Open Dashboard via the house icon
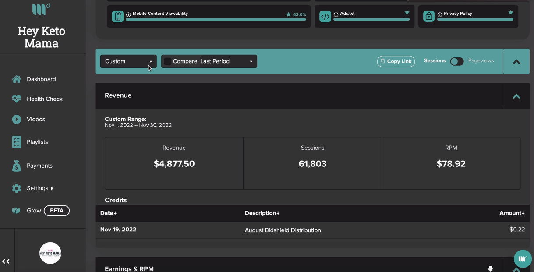The width and height of the screenshot is (534, 272). coord(17,79)
